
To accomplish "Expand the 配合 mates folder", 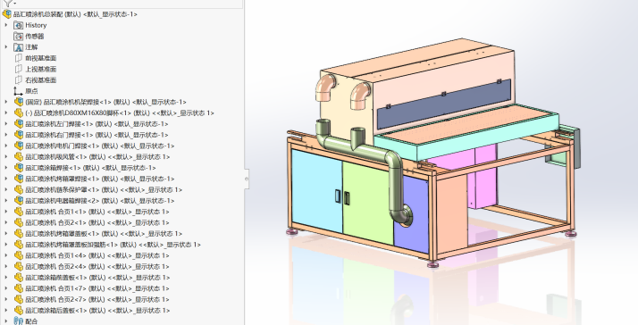I will click(x=6, y=321).
